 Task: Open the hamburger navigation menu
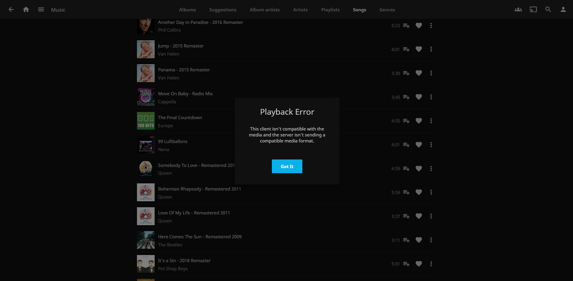point(41,10)
